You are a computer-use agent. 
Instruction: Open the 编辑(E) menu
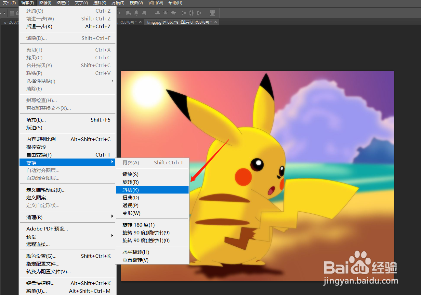(x=28, y=3)
